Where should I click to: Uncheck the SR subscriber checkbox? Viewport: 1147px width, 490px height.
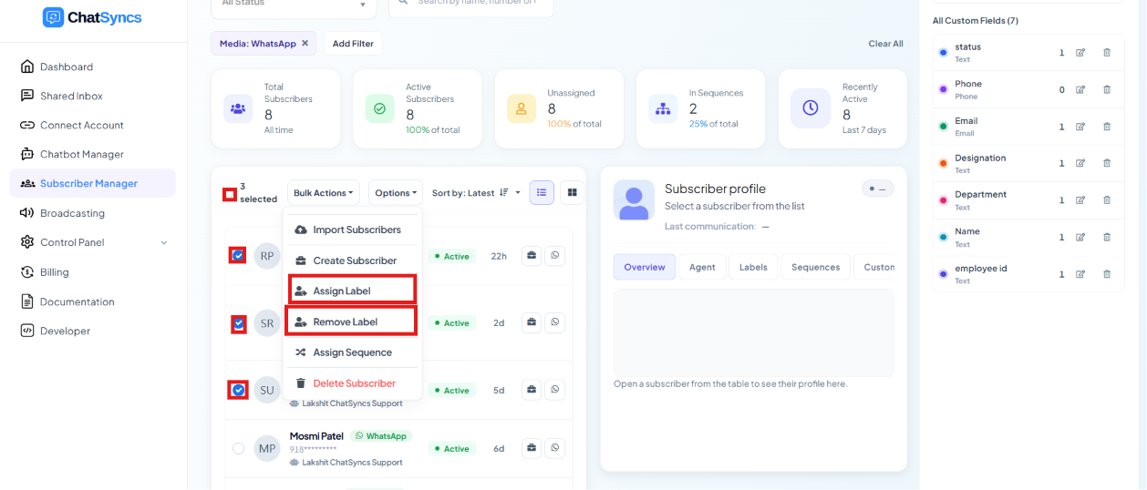pos(239,323)
